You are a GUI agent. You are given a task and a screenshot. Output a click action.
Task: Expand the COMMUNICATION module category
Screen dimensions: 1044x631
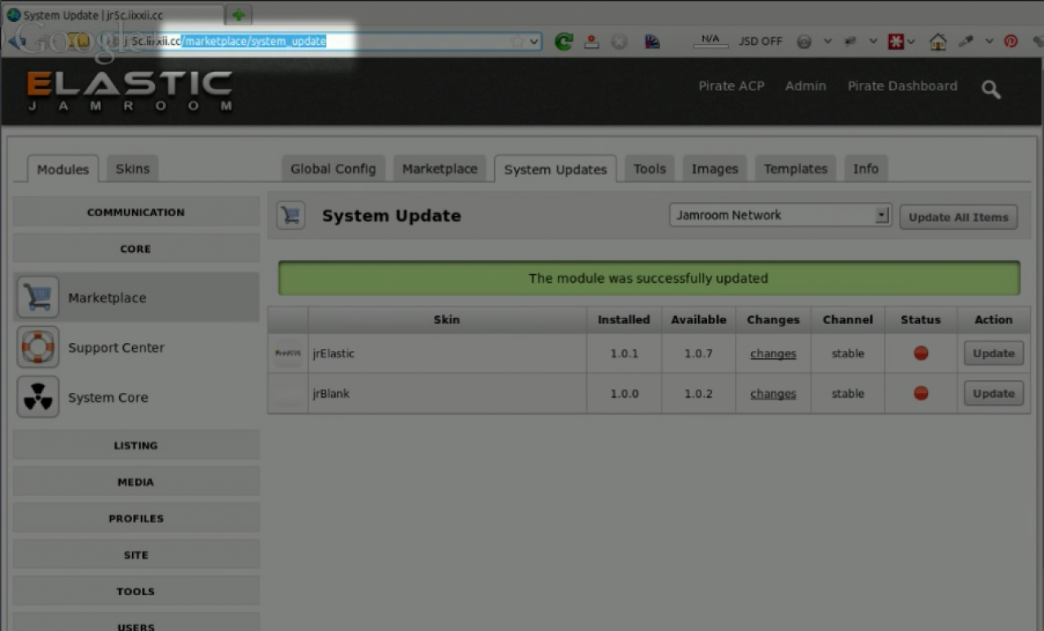pos(135,212)
